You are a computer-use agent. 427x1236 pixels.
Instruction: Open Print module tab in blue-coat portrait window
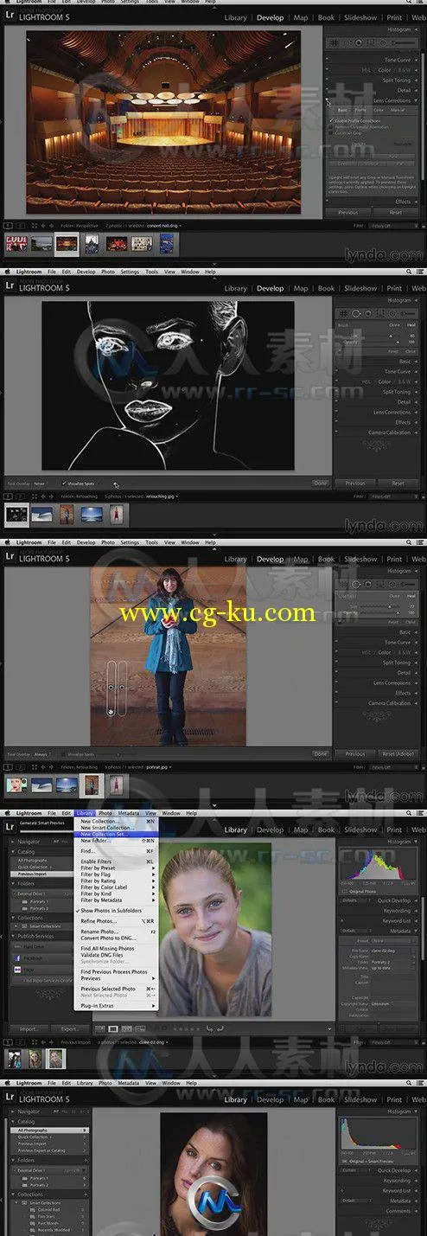point(394,559)
